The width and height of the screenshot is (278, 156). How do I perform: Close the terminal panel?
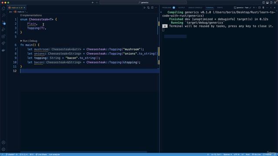pyautogui.click(x=275, y=8)
